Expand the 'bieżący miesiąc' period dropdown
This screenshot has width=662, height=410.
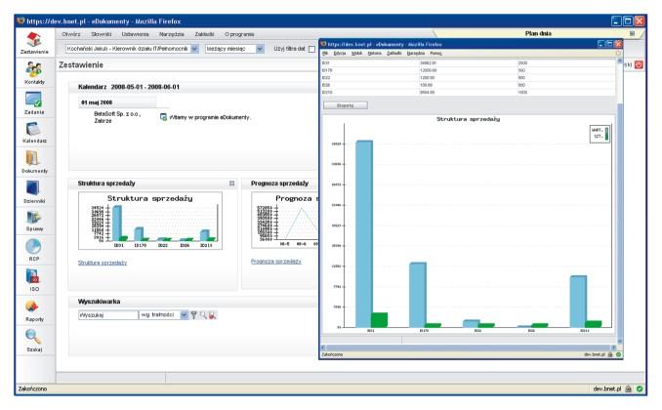coord(260,49)
